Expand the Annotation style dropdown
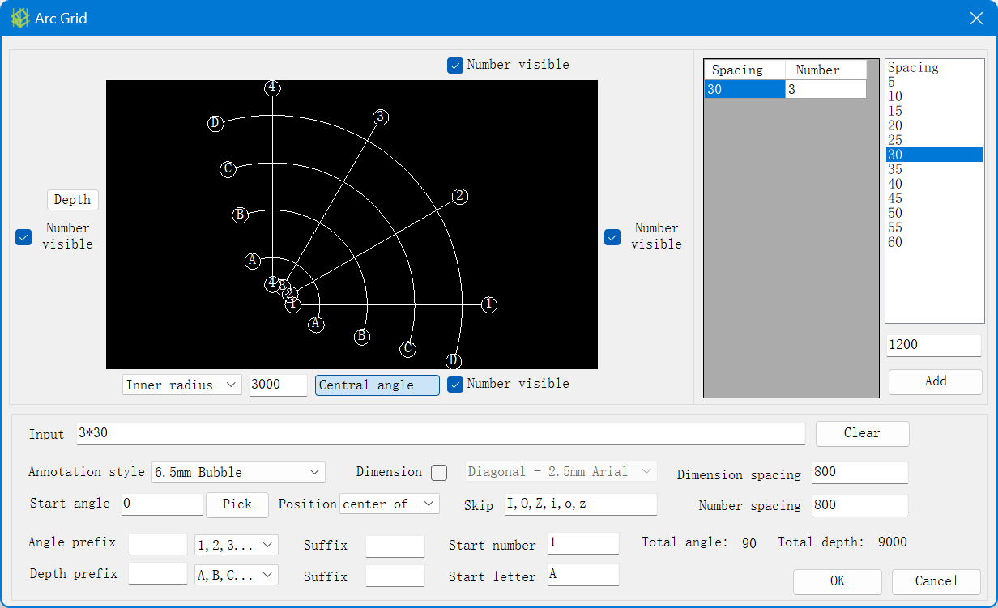This screenshot has height=608, width=998. (x=238, y=472)
